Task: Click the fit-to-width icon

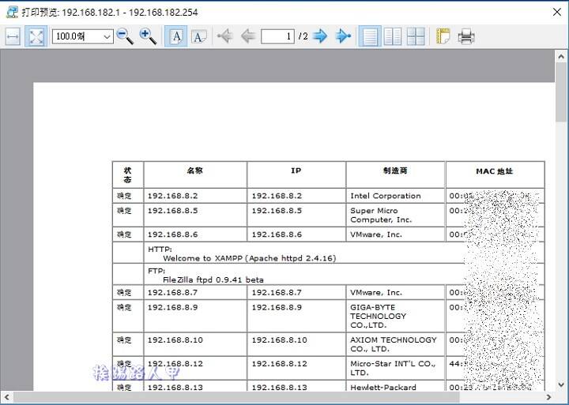Action: coord(13,36)
